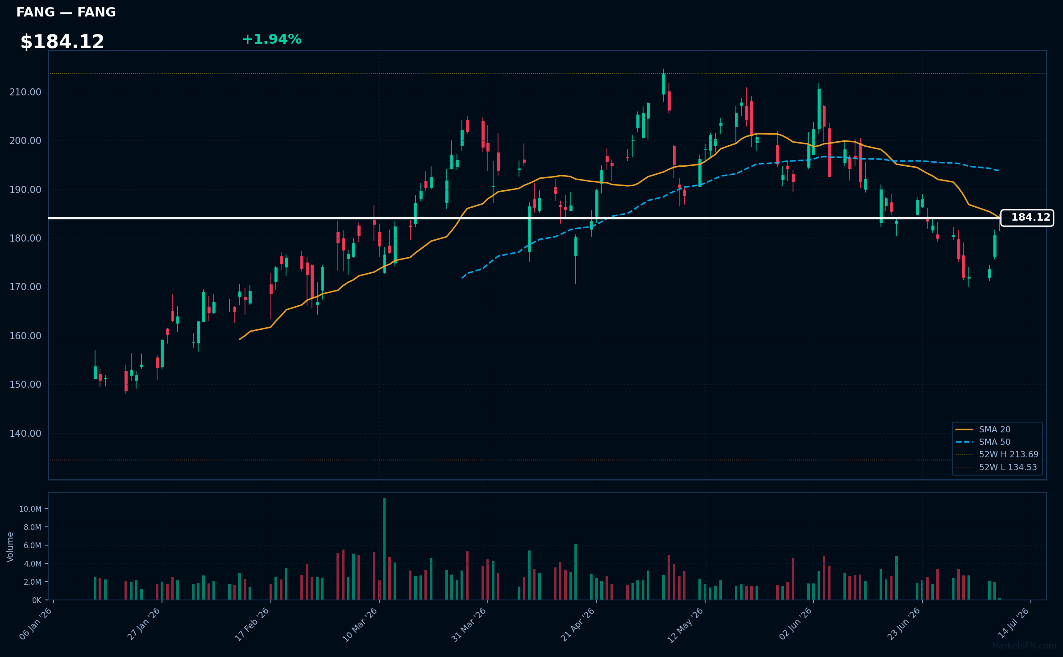
Task: Click the highest candlestick near 213
Action: 664,84
